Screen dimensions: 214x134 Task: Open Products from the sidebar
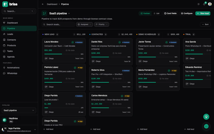[x=19, y=45]
